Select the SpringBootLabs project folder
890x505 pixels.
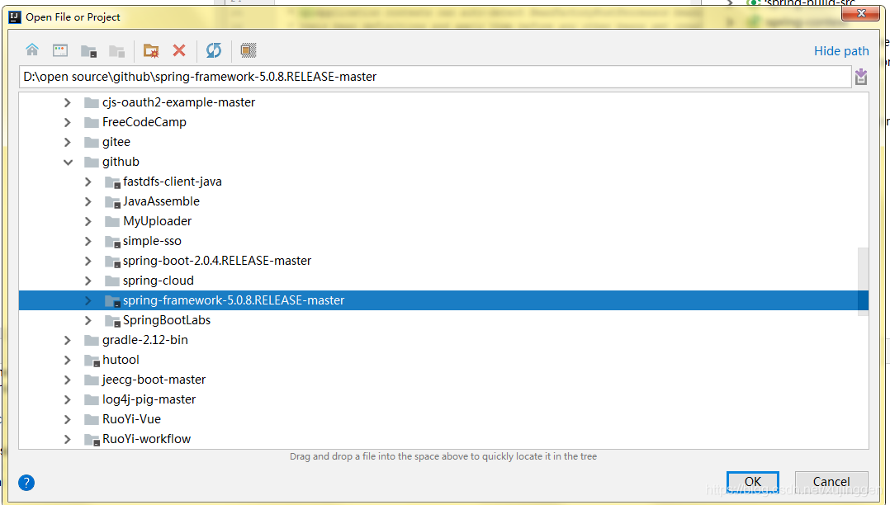pyautogui.click(x=166, y=321)
